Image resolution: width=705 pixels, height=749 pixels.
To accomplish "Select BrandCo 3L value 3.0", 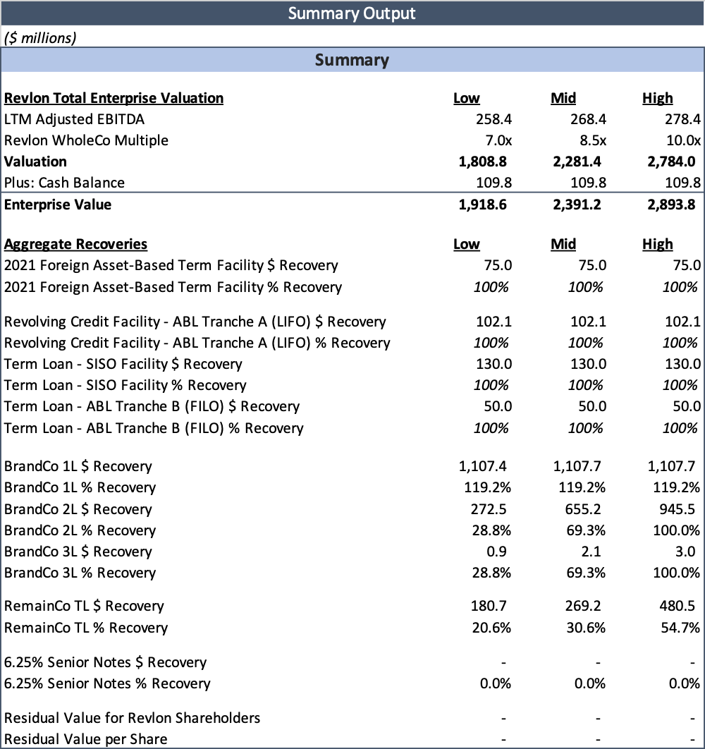I will [x=685, y=552].
